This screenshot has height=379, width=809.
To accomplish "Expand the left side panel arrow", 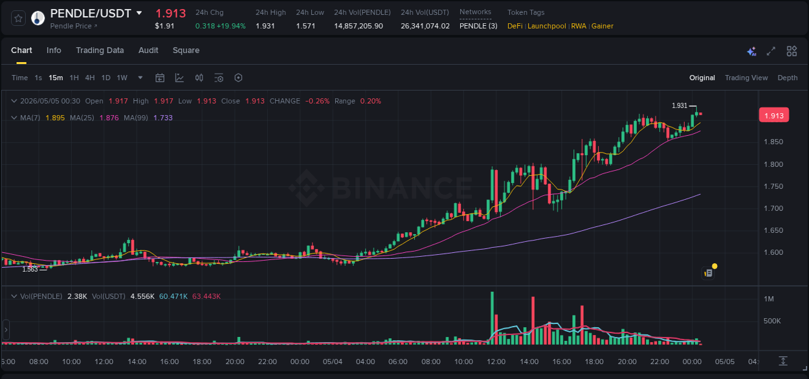I will point(6,330).
